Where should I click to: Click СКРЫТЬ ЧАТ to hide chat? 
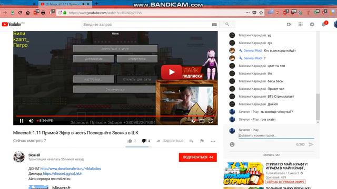point(272,155)
